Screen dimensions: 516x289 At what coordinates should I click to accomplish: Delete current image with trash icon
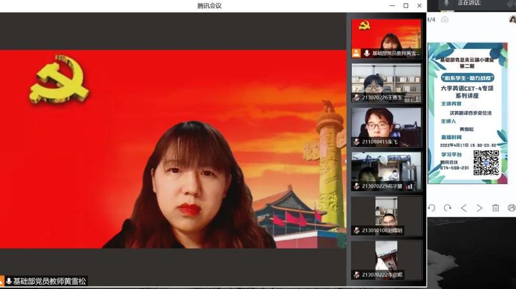[495, 208]
